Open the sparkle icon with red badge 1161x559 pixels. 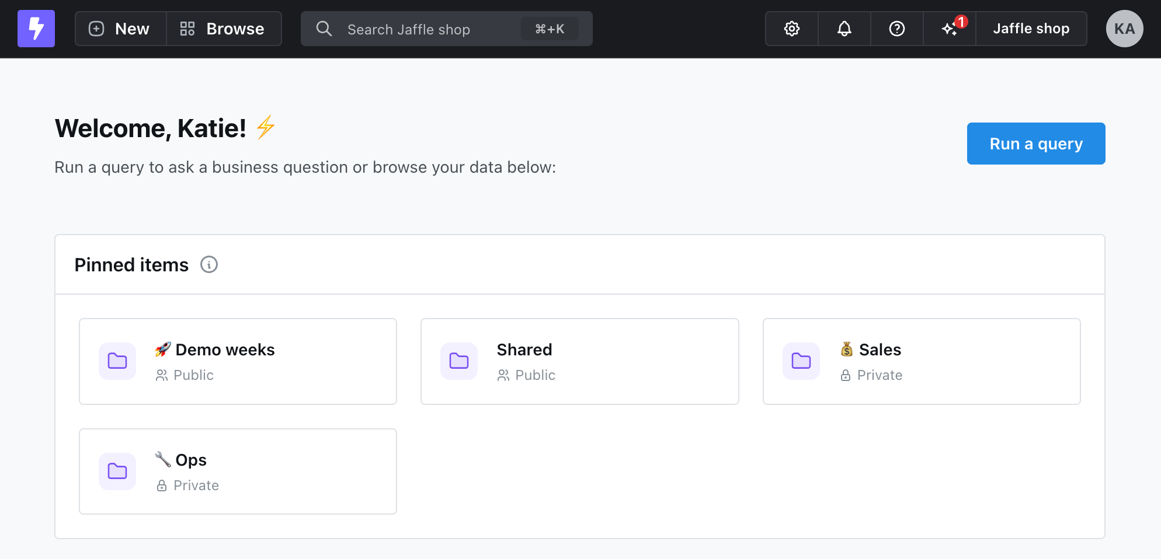pyautogui.click(x=950, y=29)
